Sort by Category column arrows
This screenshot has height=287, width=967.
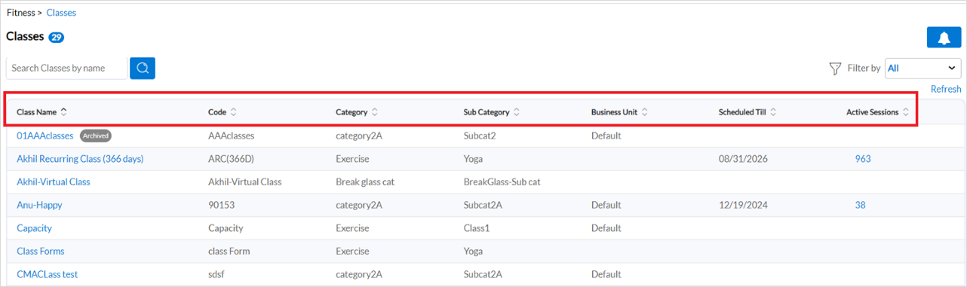tap(375, 112)
